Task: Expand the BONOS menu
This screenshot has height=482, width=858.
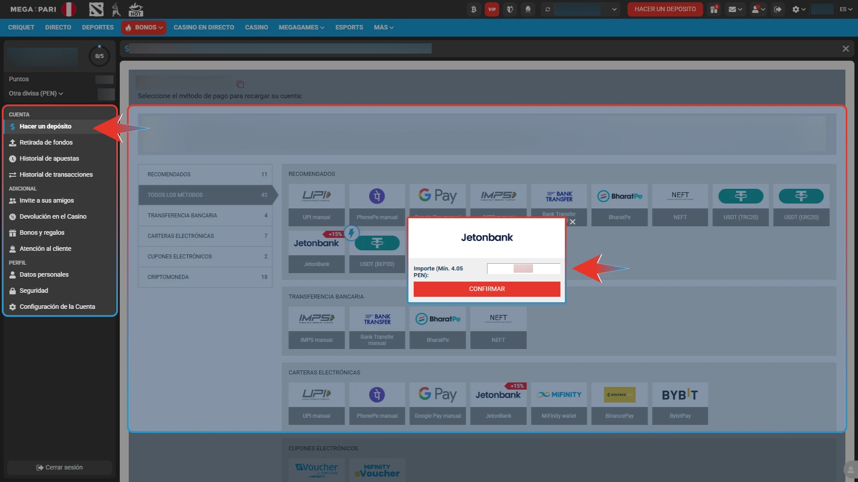Action: click(x=143, y=27)
